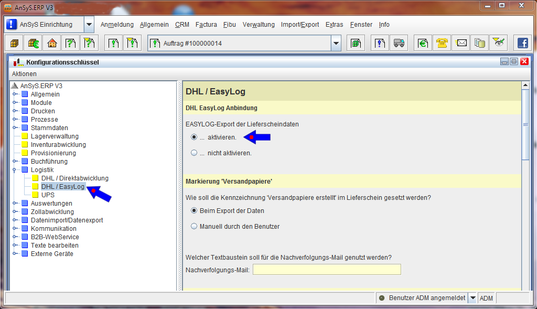
Task: Click the yellow telephone toolbar icon
Action: [x=442, y=43]
